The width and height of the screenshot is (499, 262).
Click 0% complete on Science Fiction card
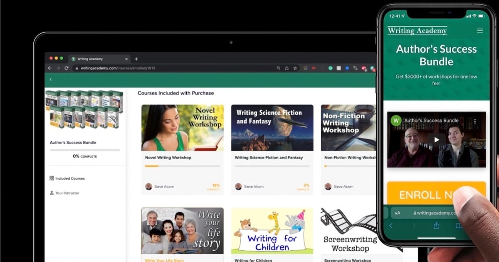(x=304, y=187)
